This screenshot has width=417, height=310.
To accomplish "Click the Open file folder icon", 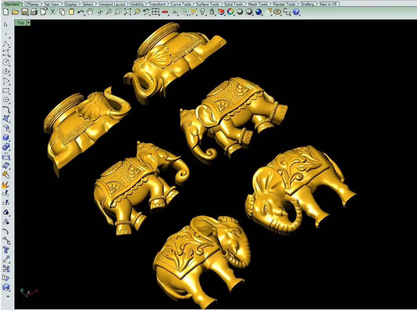I will coord(15,12).
